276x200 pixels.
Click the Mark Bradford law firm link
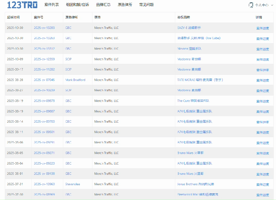tap(75, 80)
